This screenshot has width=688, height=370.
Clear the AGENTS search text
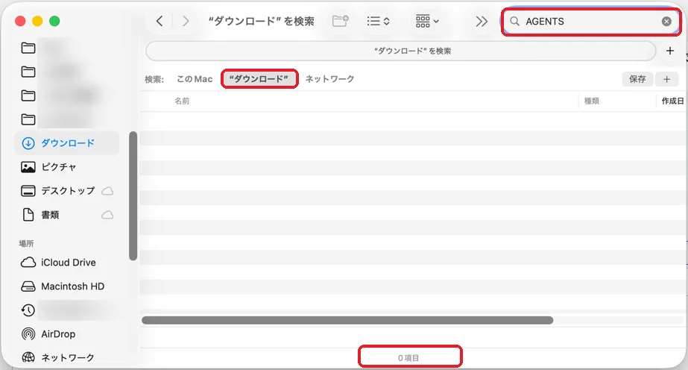666,21
